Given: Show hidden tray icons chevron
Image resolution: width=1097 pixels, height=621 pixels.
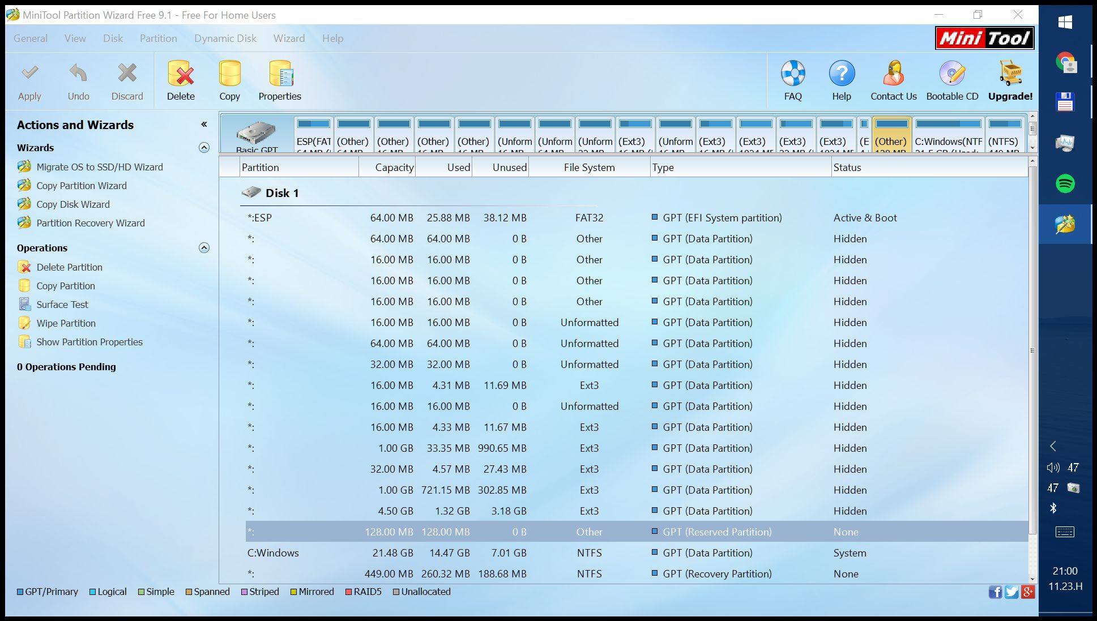Looking at the screenshot, I should tap(1053, 446).
